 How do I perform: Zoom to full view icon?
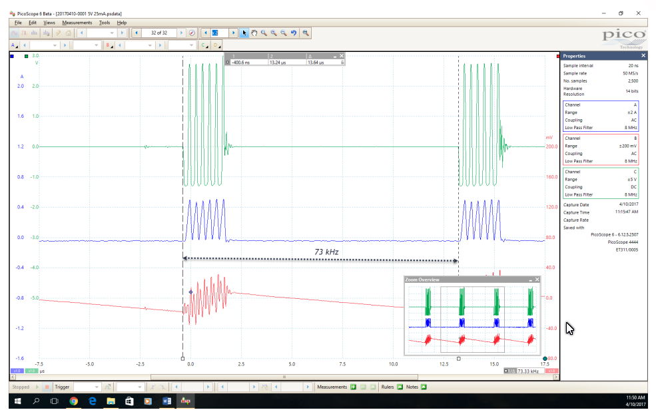pyautogui.click(x=306, y=33)
